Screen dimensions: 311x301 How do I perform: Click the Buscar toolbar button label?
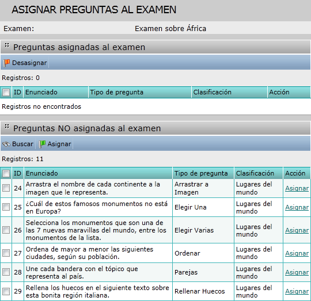pyautogui.click(x=22, y=144)
